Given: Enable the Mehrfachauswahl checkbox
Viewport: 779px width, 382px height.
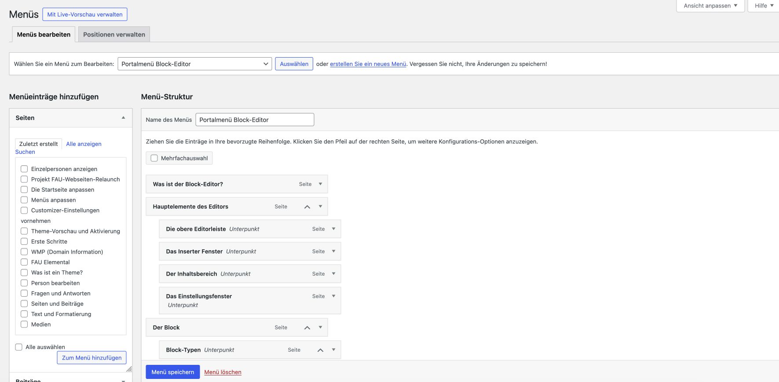Looking at the screenshot, I should pyautogui.click(x=154, y=158).
